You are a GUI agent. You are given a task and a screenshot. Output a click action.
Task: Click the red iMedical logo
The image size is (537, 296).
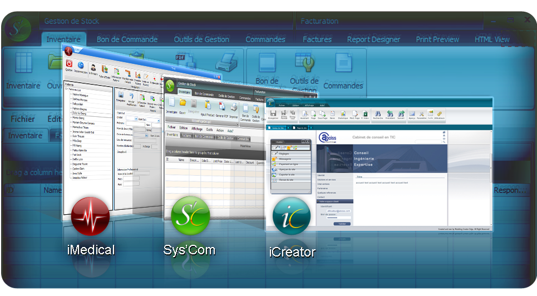90,216
